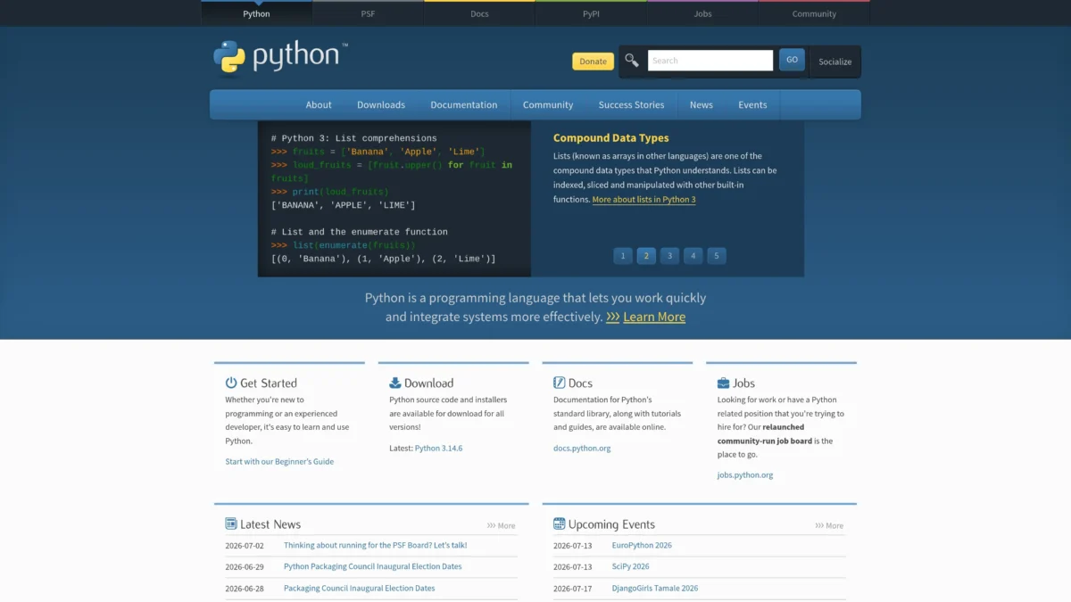Image resolution: width=1071 pixels, height=602 pixels.
Task: Switch to slide 5 of the code carousel
Action: 716,255
